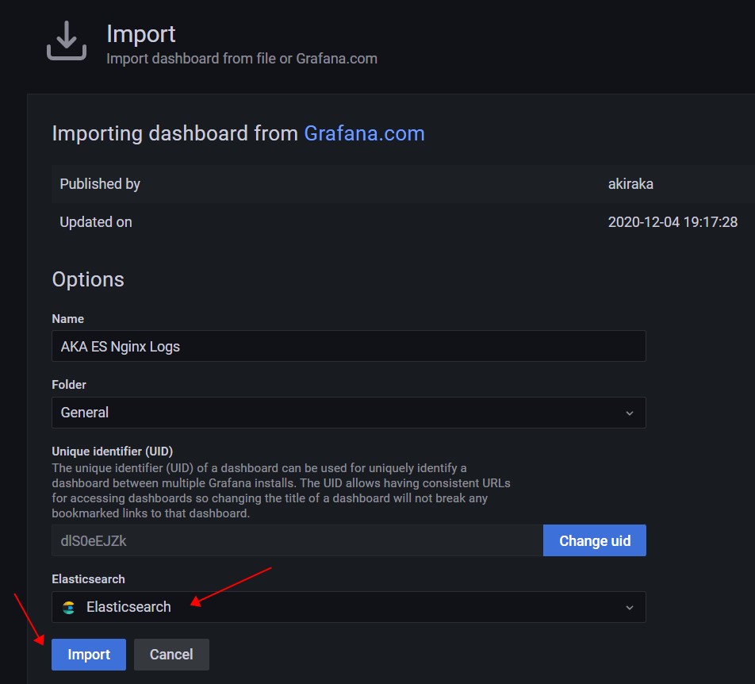Click the Folder dropdown chevron arrow

[630, 413]
